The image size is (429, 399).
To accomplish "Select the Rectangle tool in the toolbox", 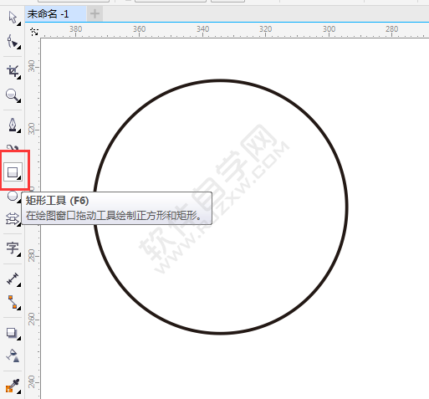I will (13, 172).
